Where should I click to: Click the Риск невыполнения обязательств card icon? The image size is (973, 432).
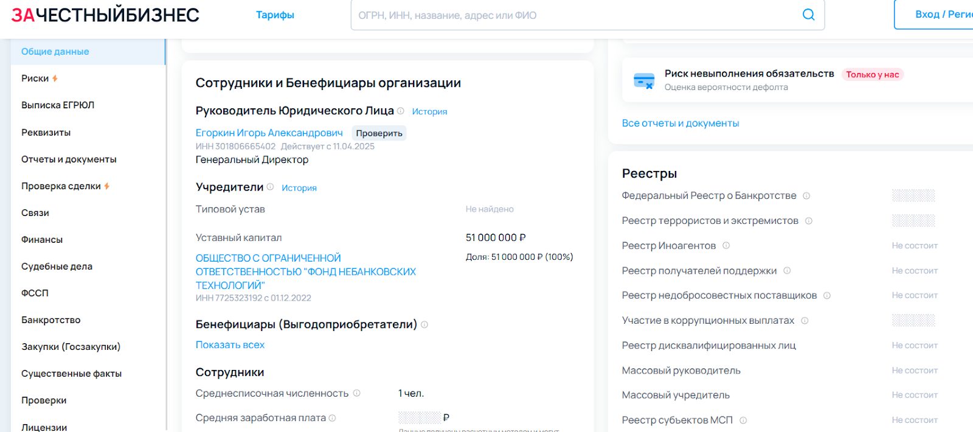pos(643,80)
